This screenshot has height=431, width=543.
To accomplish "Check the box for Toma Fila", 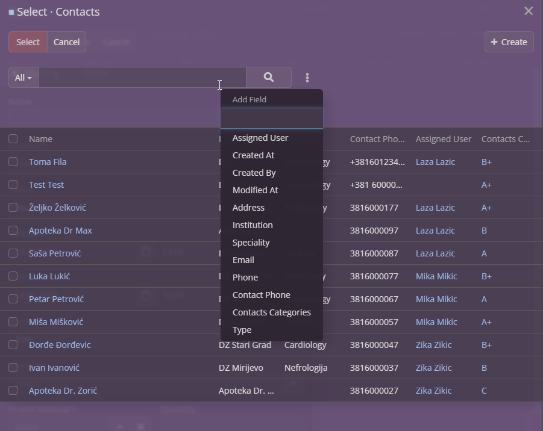I will [x=13, y=162].
